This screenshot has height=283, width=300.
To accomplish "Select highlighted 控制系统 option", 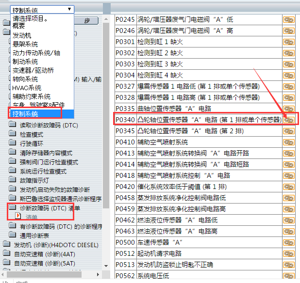I will (x=42, y=114).
